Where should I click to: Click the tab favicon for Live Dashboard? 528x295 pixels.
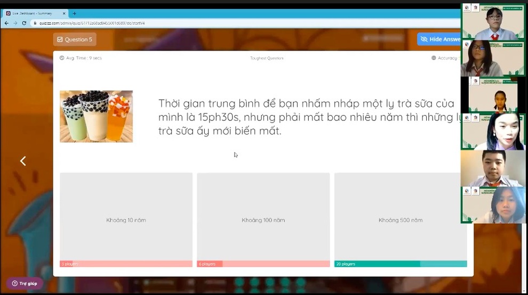pos(9,13)
